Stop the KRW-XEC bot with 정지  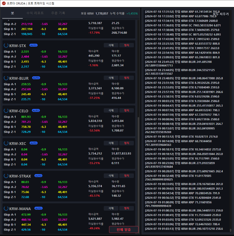(x=127, y=143)
